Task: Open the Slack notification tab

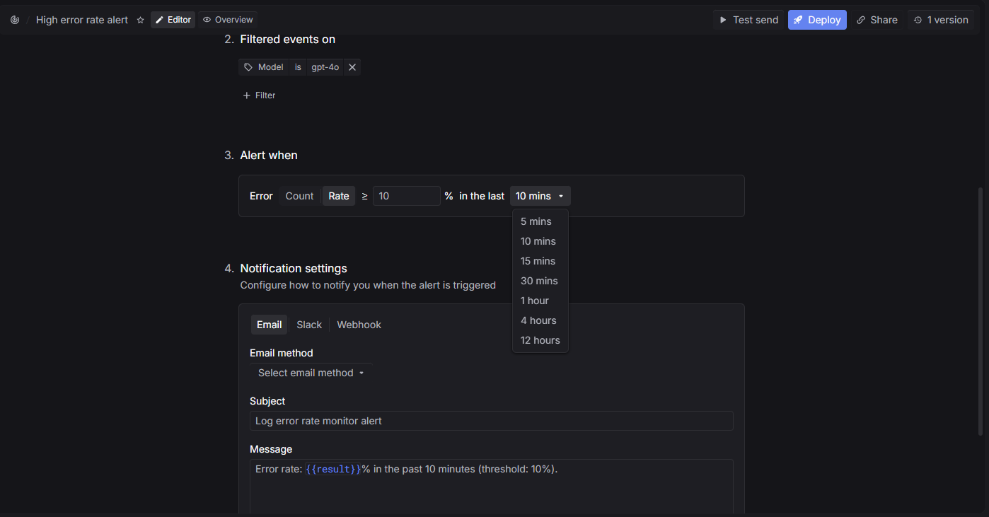Action: coord(309,325)
